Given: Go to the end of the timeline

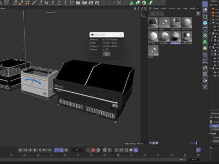Looking at the screenshot, I should pos(50,150).
